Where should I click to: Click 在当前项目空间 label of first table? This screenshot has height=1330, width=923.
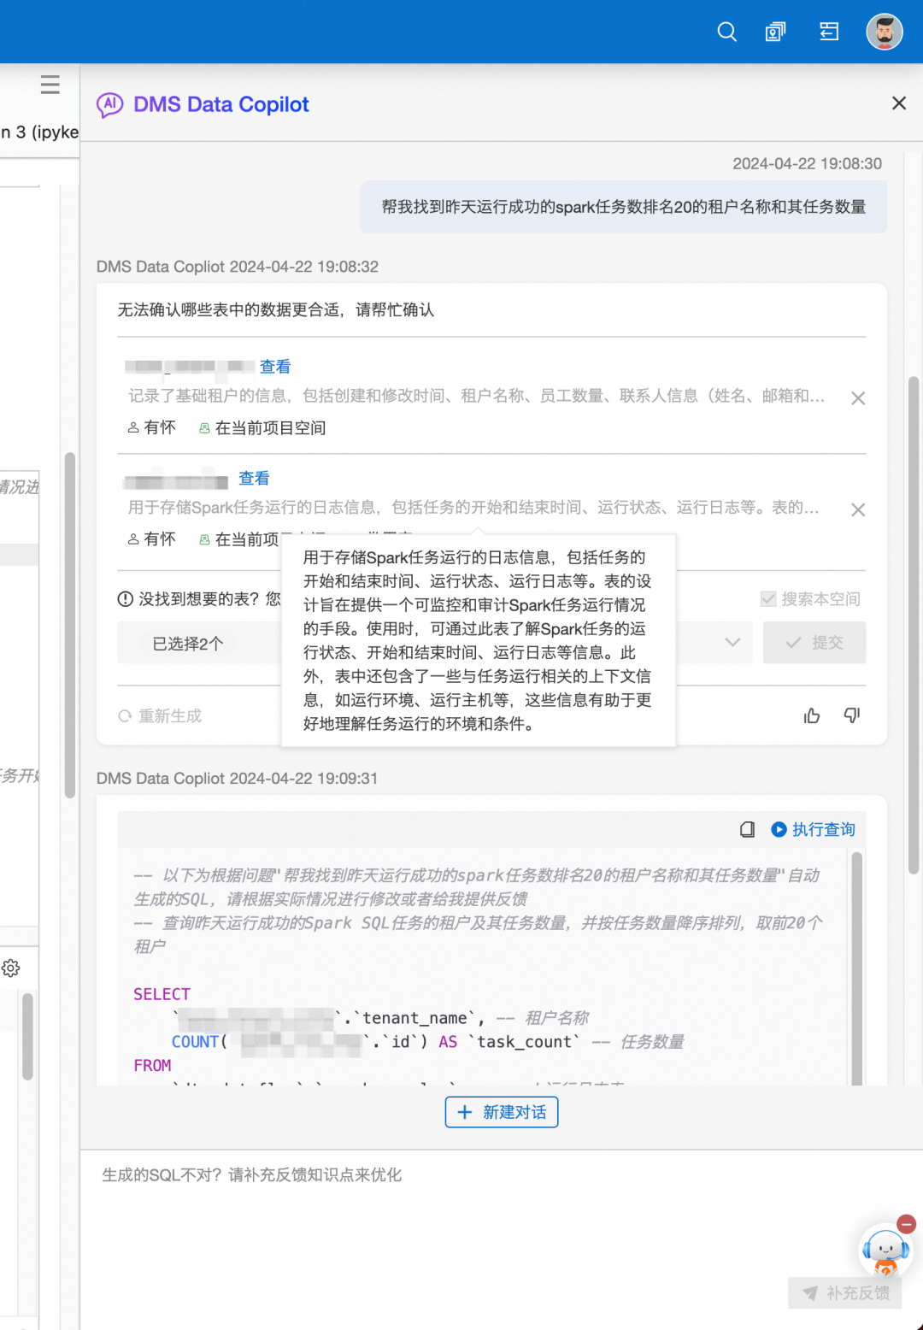click(x=262, y=427)
